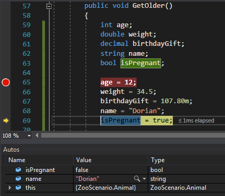
Task: Click the Autos panel title
Action: (11, 150)
